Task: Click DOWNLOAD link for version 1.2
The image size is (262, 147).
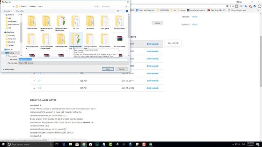Action: click(x=153, y=73)
